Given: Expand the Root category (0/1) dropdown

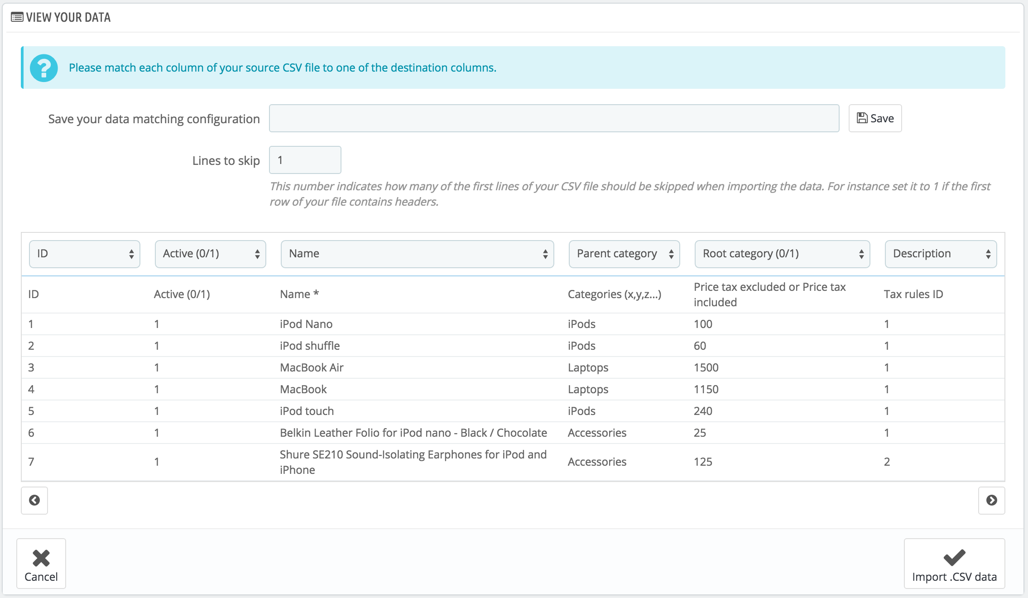Looking at the screenshot, I should click(x=782, y=254).
